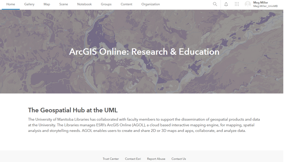This screenshot has height=162, width=284.
Task: Switch to the Organization tab
Action: pos(151,4)
